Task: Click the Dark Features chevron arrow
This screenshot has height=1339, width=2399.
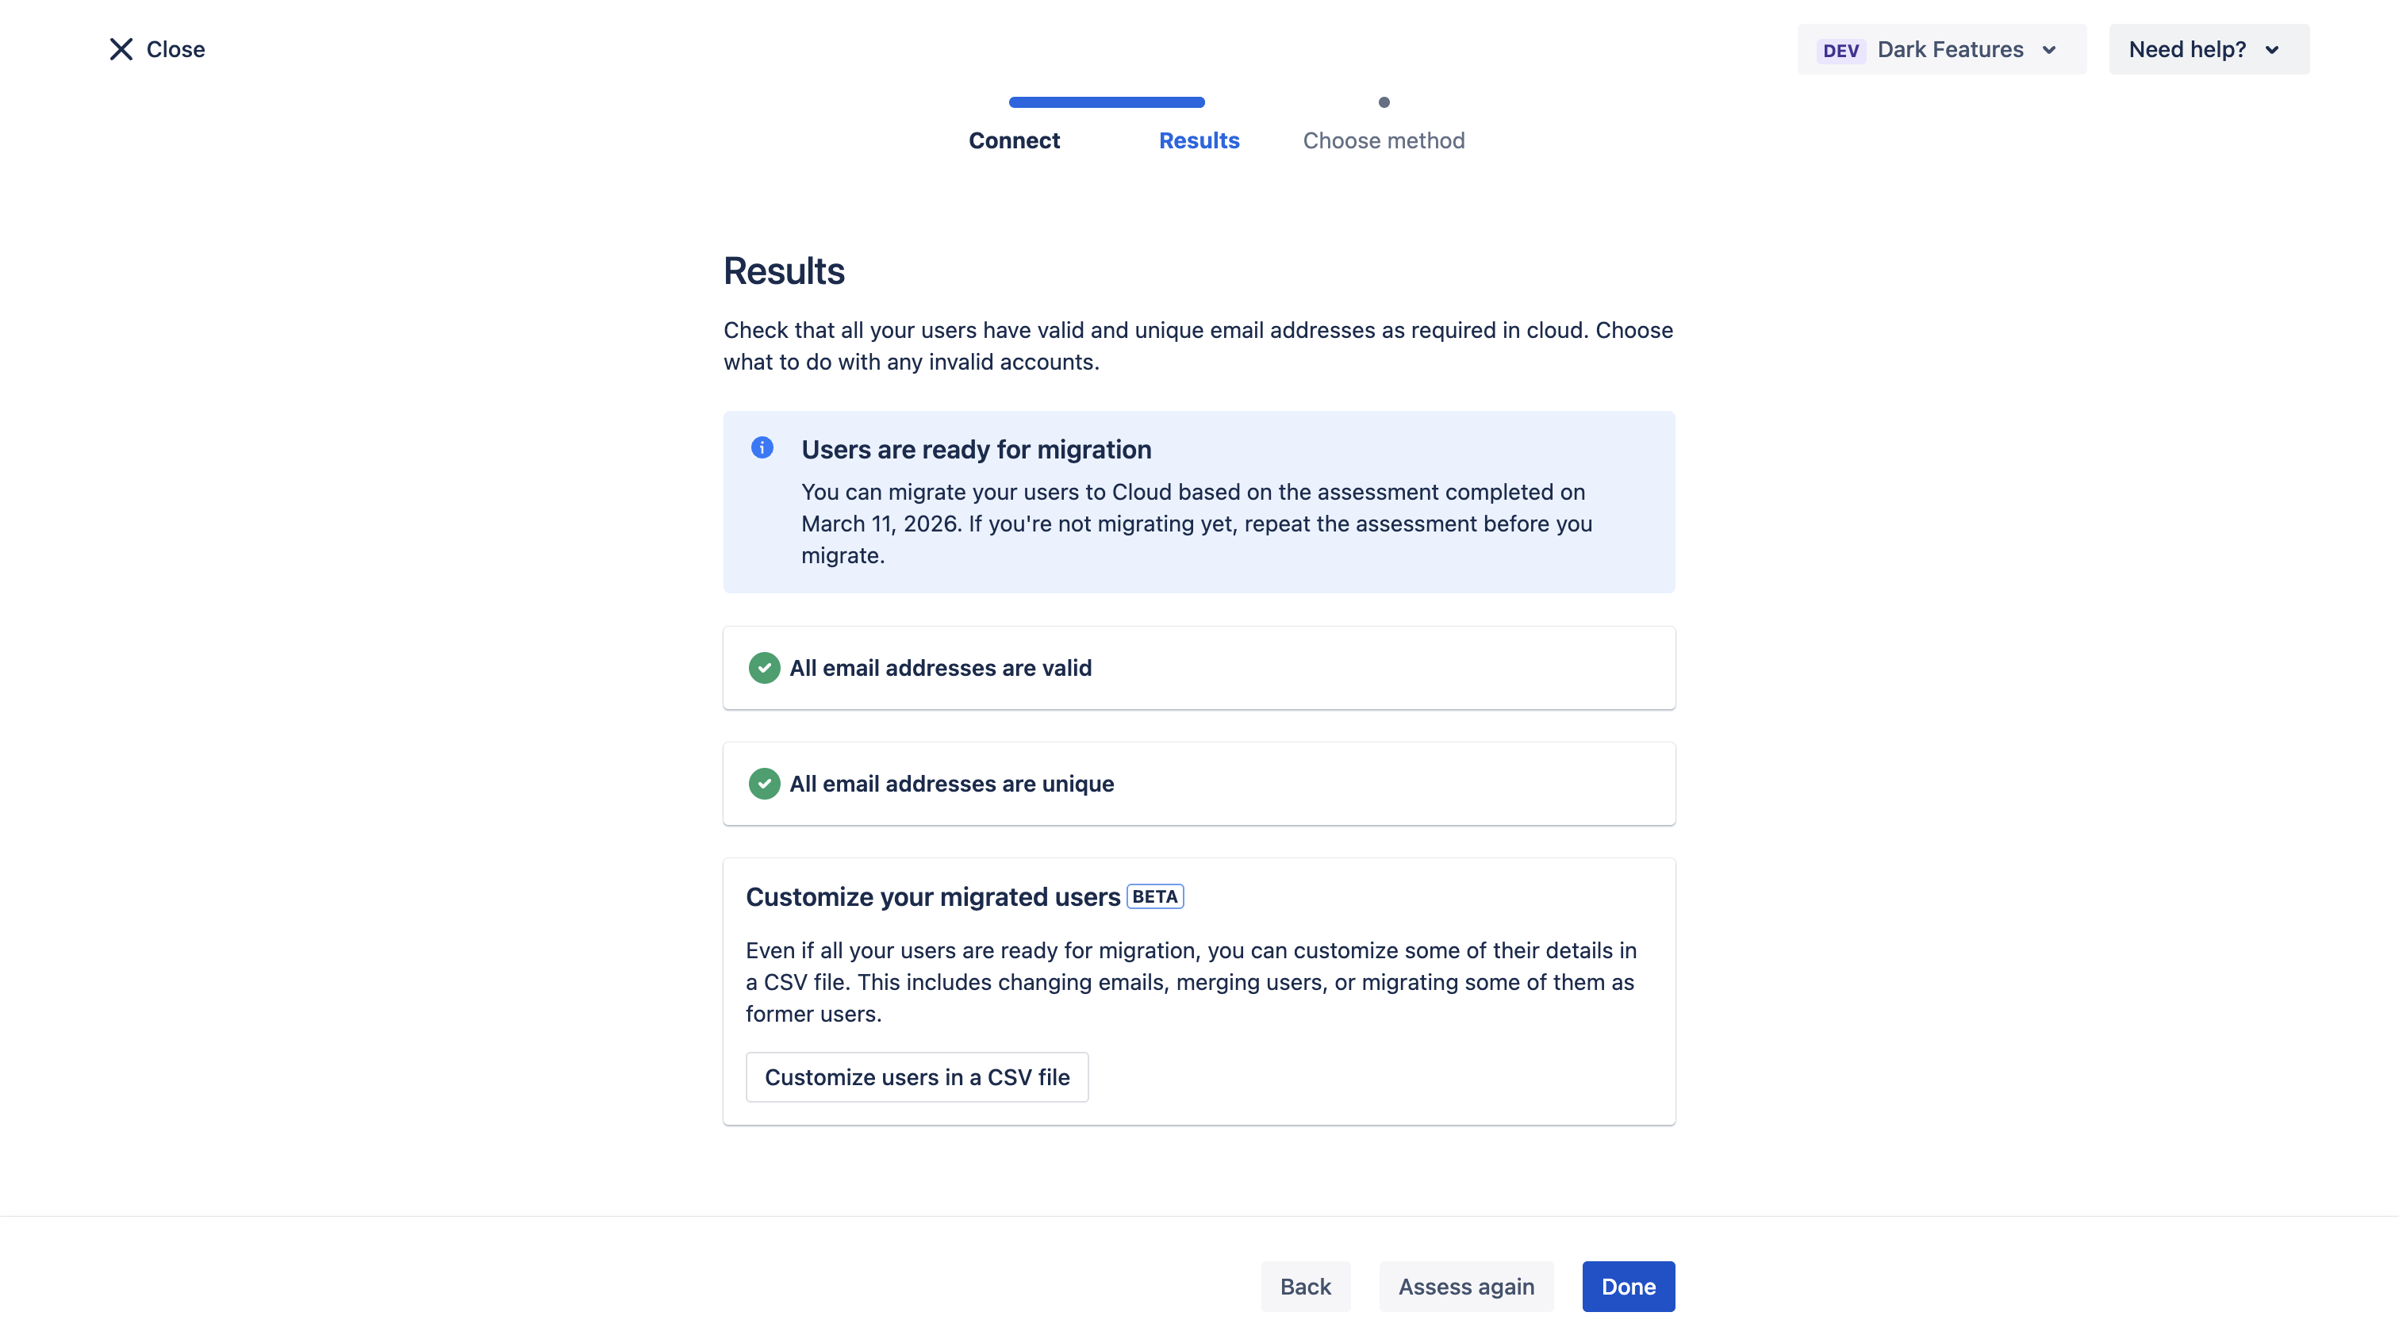Action: [2049, 50]
